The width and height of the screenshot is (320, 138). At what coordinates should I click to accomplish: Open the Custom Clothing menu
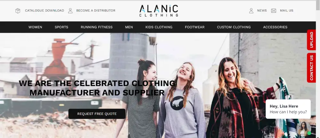[234, 27]
